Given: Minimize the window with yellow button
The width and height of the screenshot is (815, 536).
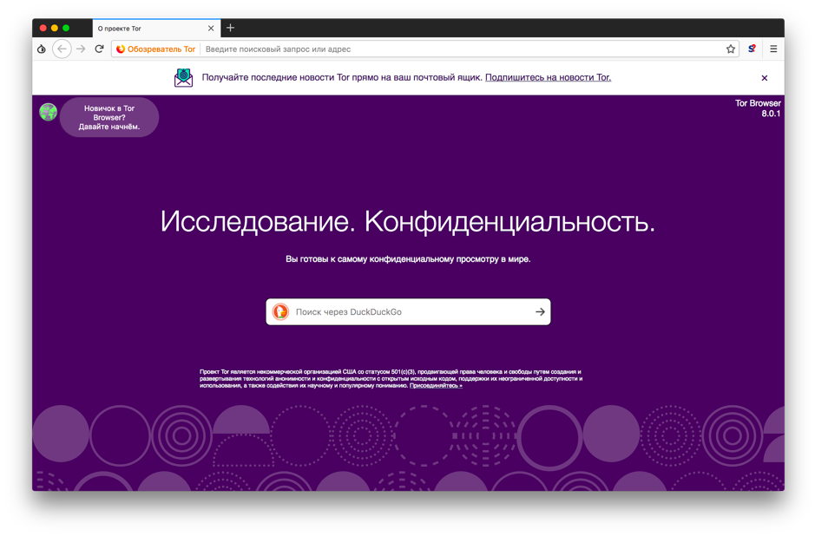Looking at the screenshot, I should [x=55, y=28].
